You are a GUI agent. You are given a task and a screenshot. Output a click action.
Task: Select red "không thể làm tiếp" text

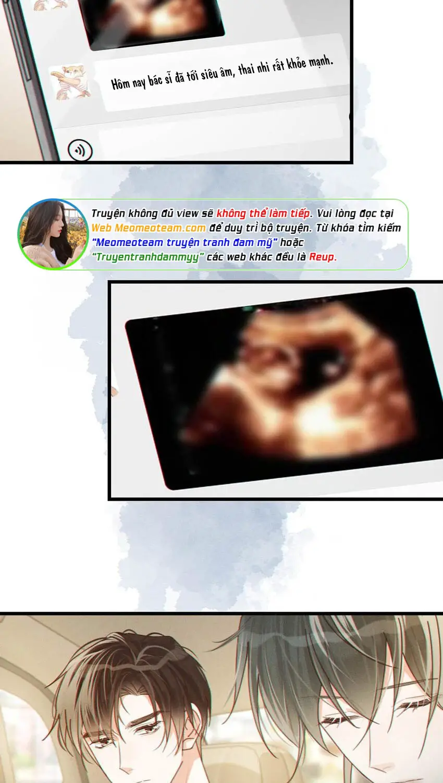263,213
